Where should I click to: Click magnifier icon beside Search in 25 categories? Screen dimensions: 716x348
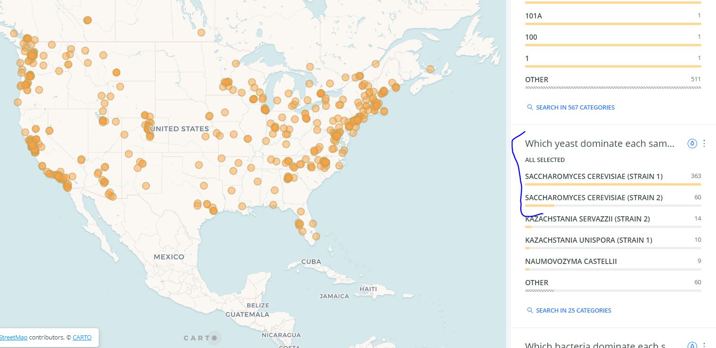click(x=530, y=311)
